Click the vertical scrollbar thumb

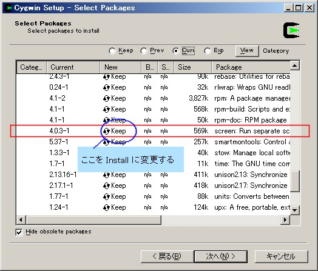(295, 181)
